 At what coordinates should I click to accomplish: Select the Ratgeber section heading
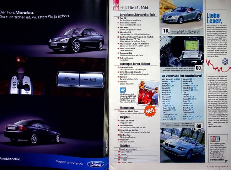click(119, 117)
